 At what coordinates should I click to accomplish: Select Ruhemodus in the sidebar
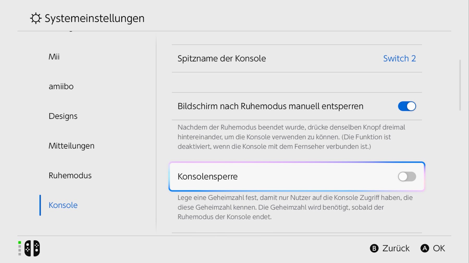(x=70, y=175)
